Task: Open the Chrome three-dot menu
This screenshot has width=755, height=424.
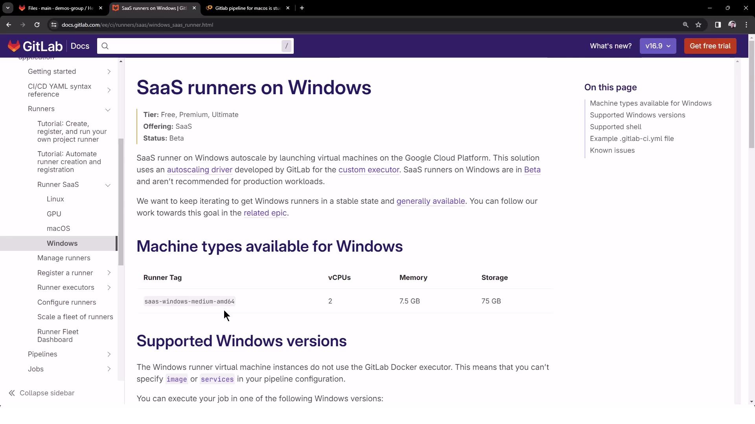Action: coord(746,25)
